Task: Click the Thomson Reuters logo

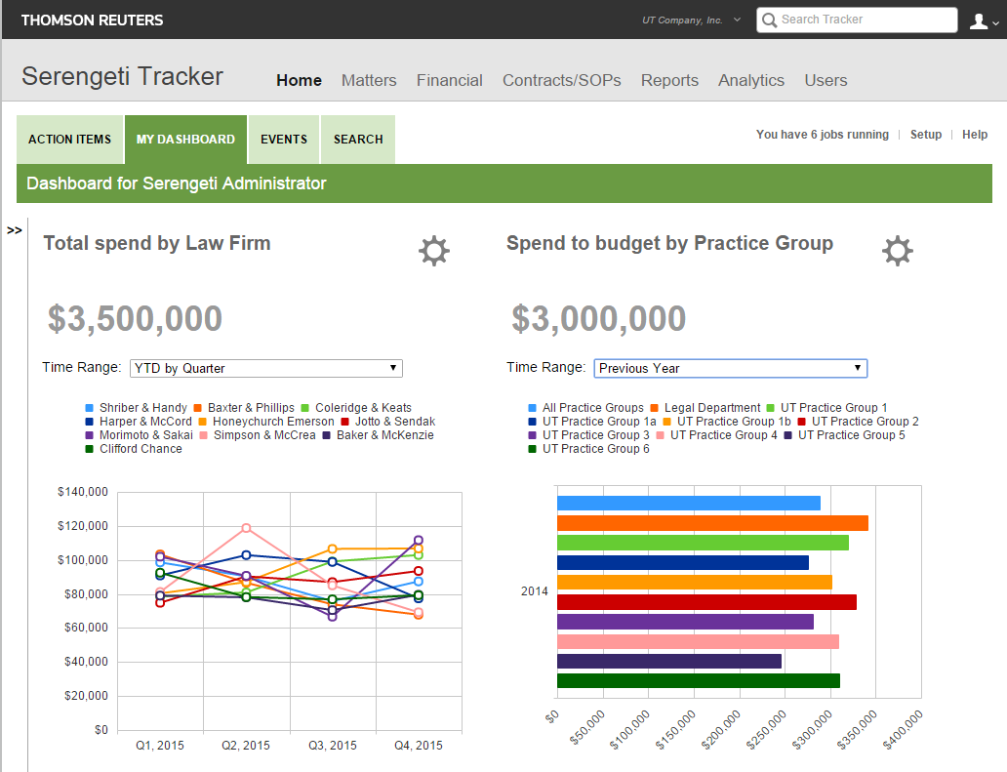Action: (92, 20)
